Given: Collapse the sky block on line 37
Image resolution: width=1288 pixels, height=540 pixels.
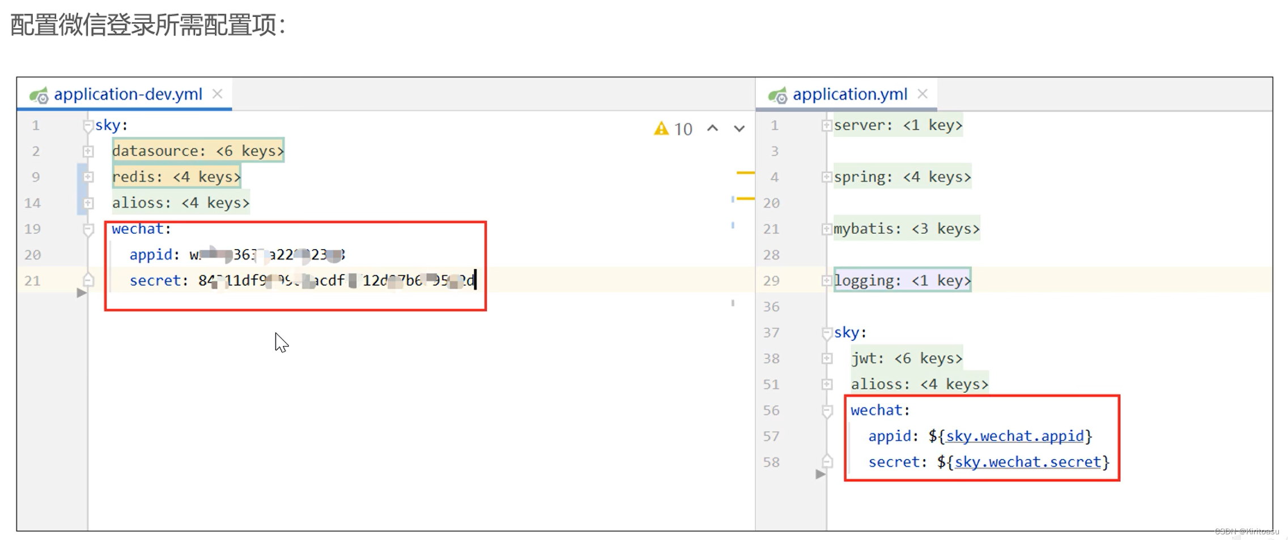Looking at the screenshot, I should pyautogui.click(x=827, y=333).
